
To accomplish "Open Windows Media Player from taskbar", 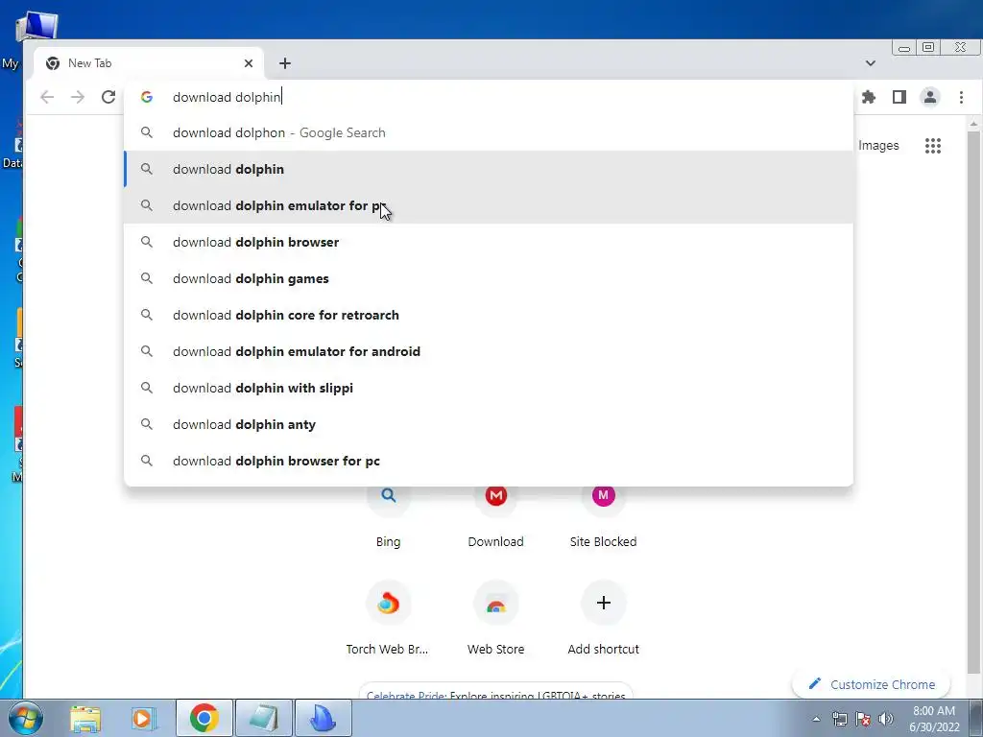I will click(x=143, y=718).
